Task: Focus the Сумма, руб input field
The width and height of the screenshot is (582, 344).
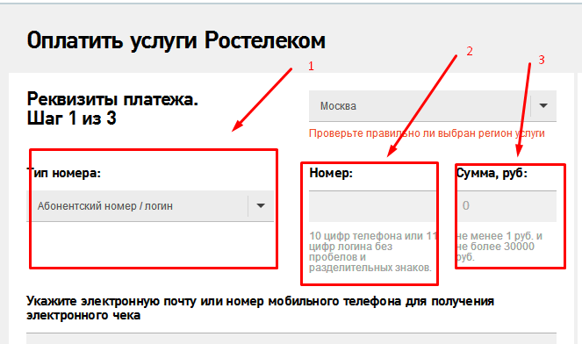Action: point(507,206)
